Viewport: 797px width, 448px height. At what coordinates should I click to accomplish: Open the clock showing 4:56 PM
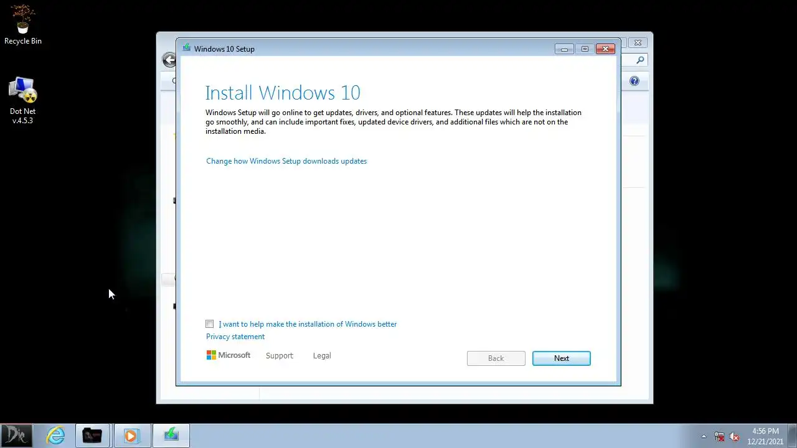tap(765, 436)
